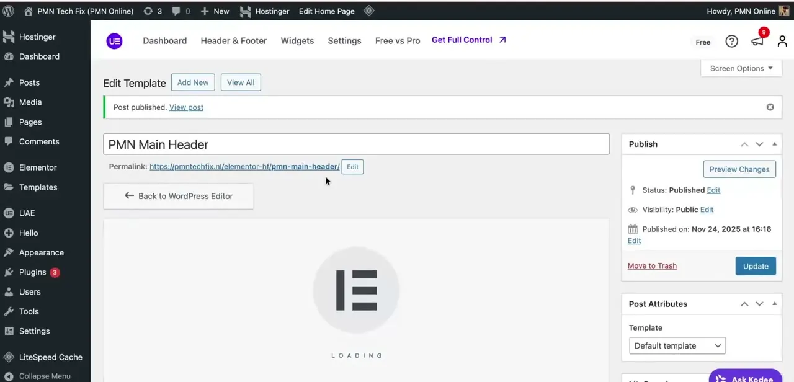This screenshot has width=794, height=382.
Task: Click the Preview Changes button
Action: (739, 169)
